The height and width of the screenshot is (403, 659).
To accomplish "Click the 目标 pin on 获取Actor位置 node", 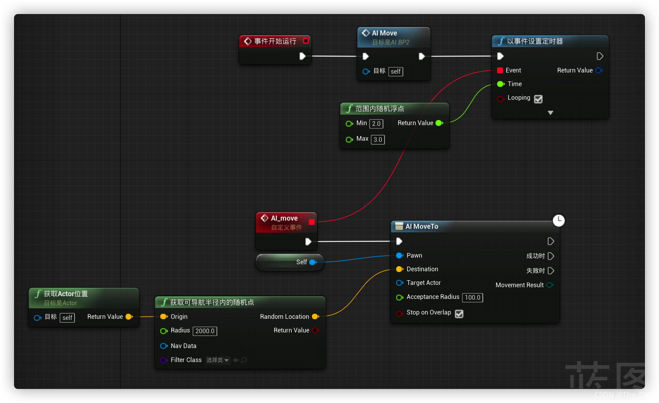I will [x=37, y=318].
